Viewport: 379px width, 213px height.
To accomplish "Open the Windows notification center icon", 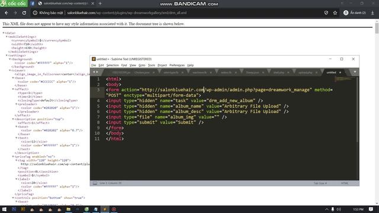I will pos(371,209).
